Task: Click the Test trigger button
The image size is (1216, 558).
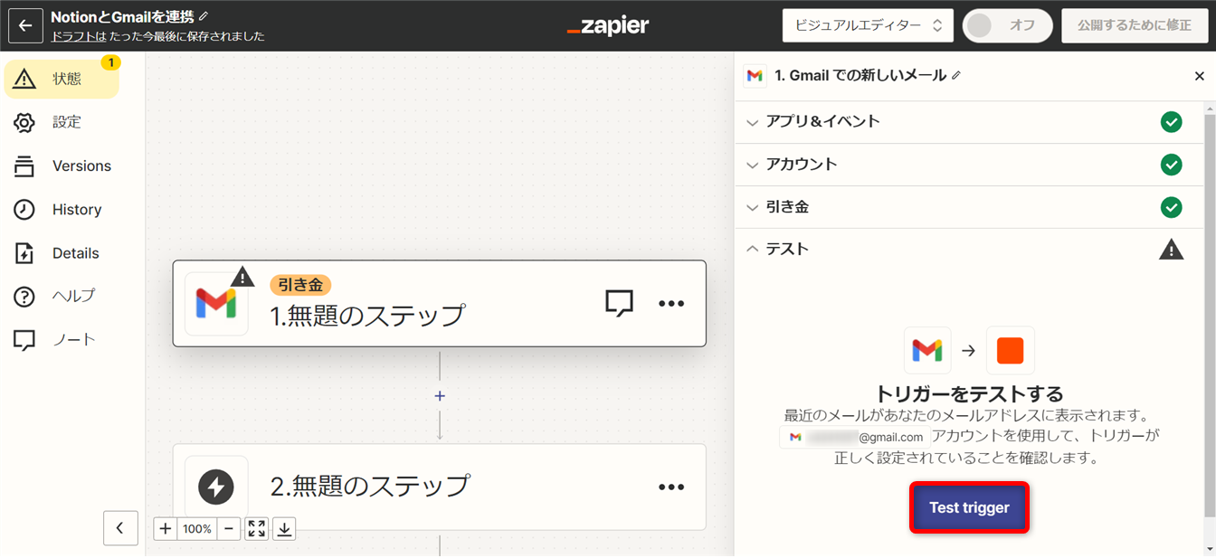Action: pos(969,507)
